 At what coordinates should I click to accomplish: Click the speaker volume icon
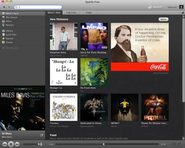[x=41, y=144]
